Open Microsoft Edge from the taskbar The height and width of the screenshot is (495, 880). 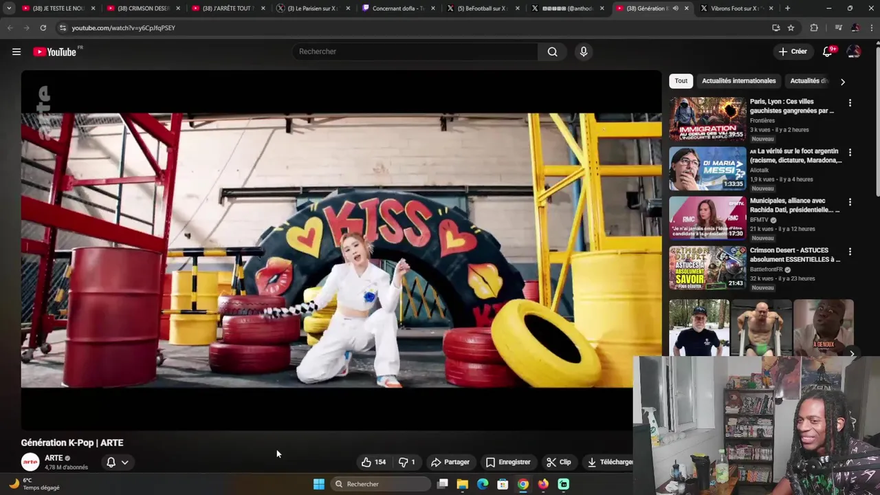click(483, 484)
